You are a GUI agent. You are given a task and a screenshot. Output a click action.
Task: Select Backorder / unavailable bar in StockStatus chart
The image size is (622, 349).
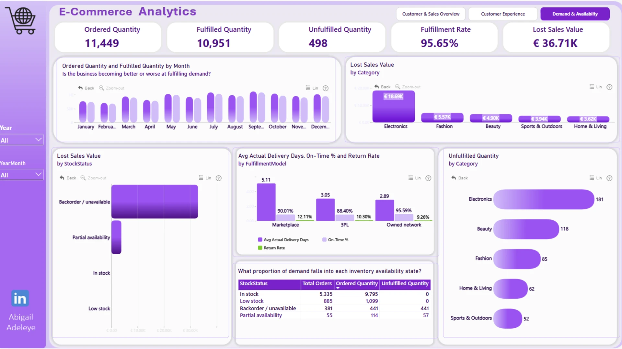coord(155,202)
